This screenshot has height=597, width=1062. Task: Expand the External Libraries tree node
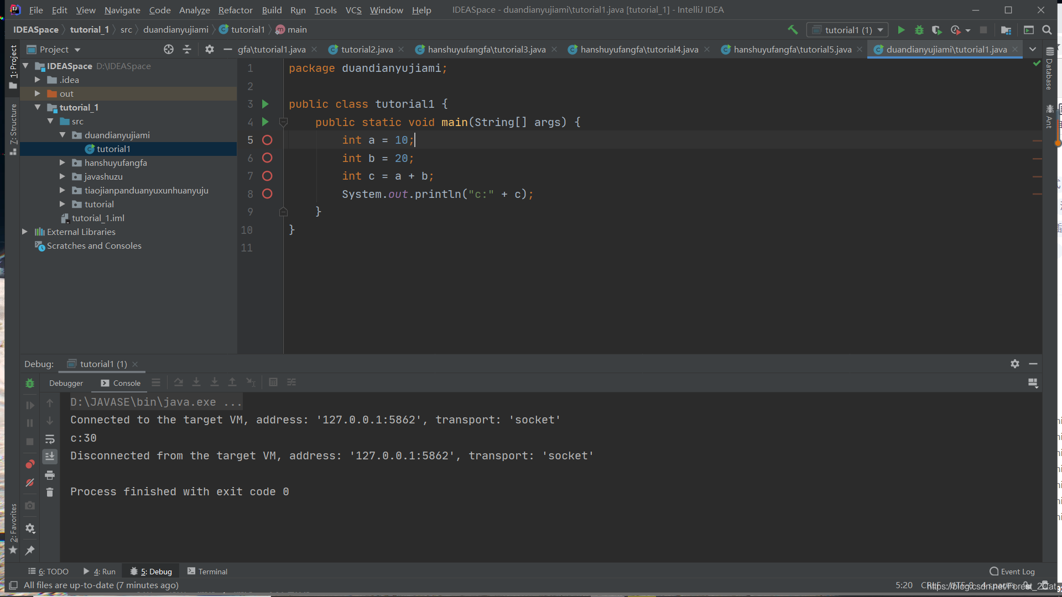pos(24,231)
